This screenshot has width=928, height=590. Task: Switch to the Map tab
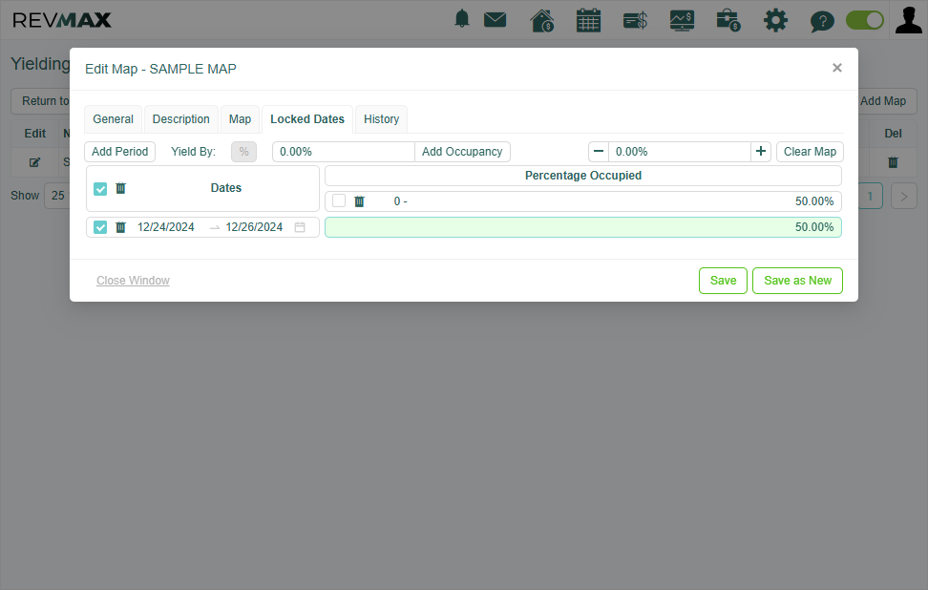point(240,119)
